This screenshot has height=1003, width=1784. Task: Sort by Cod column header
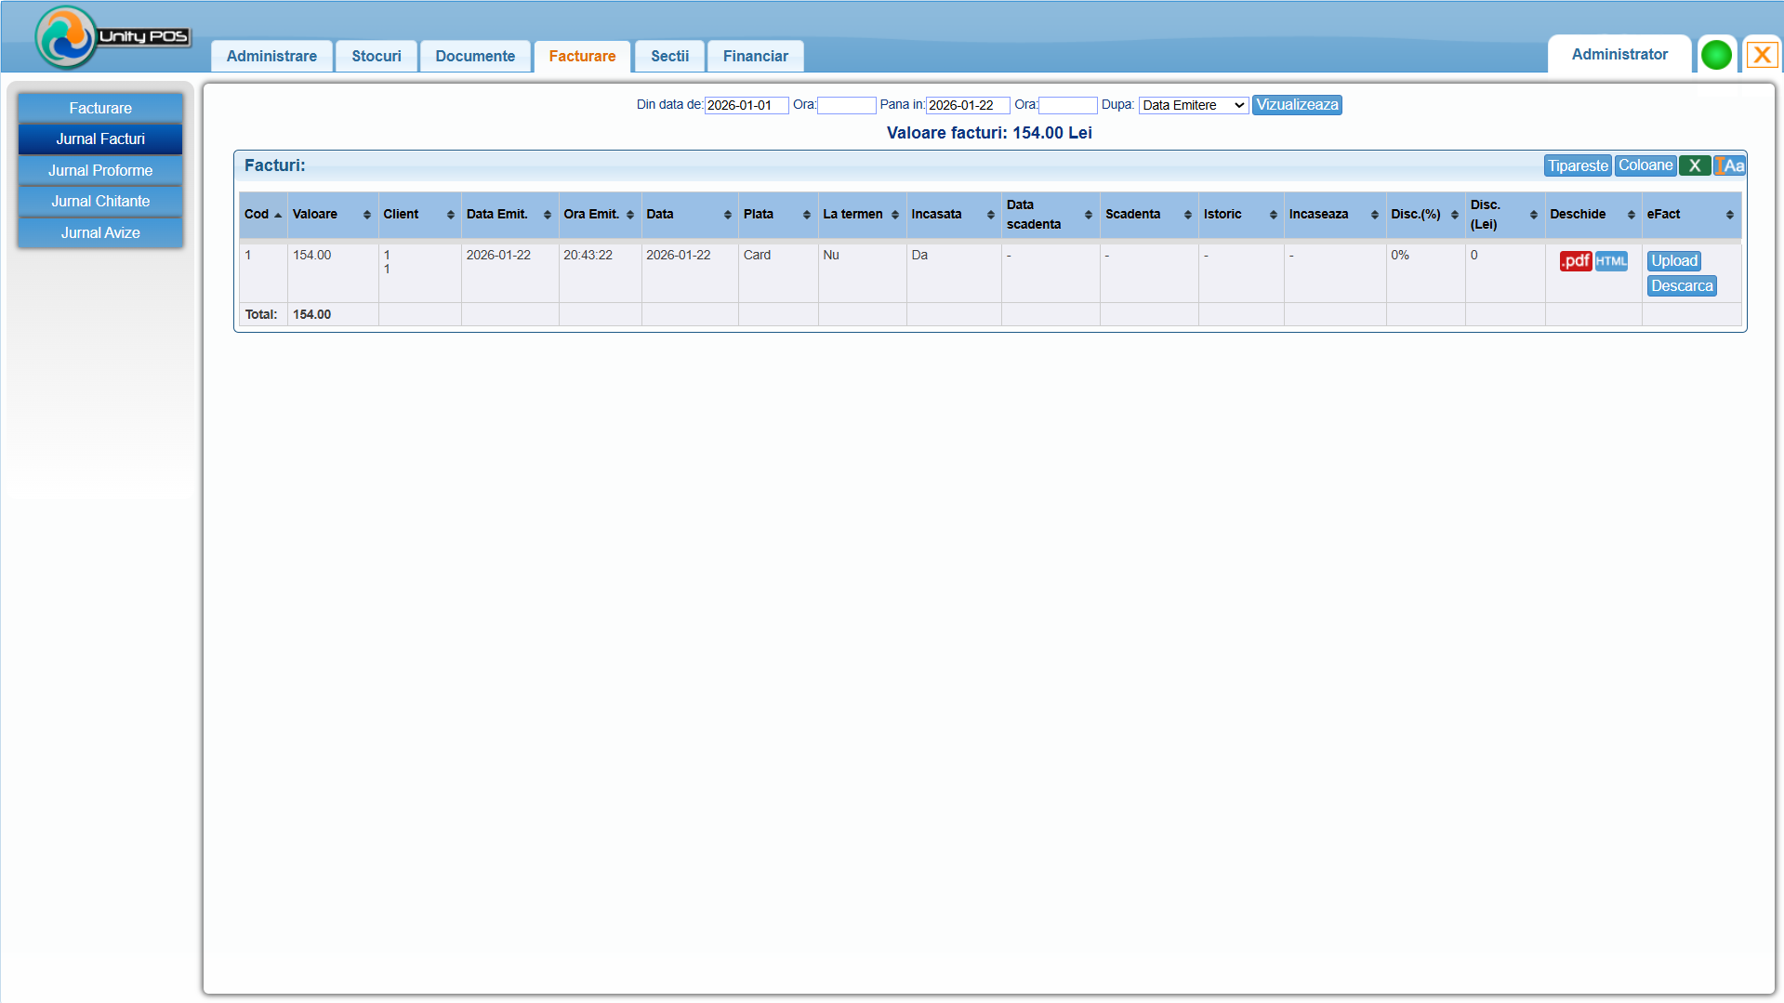(x=262, y=215)
